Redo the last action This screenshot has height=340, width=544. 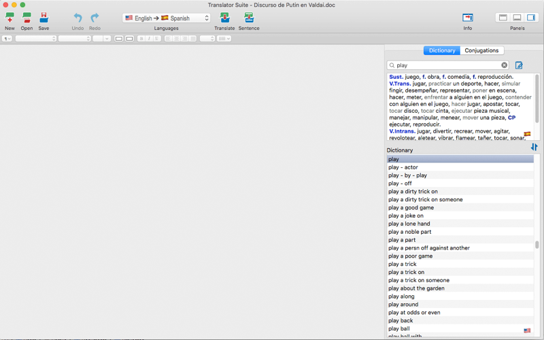tap(95, 18)
